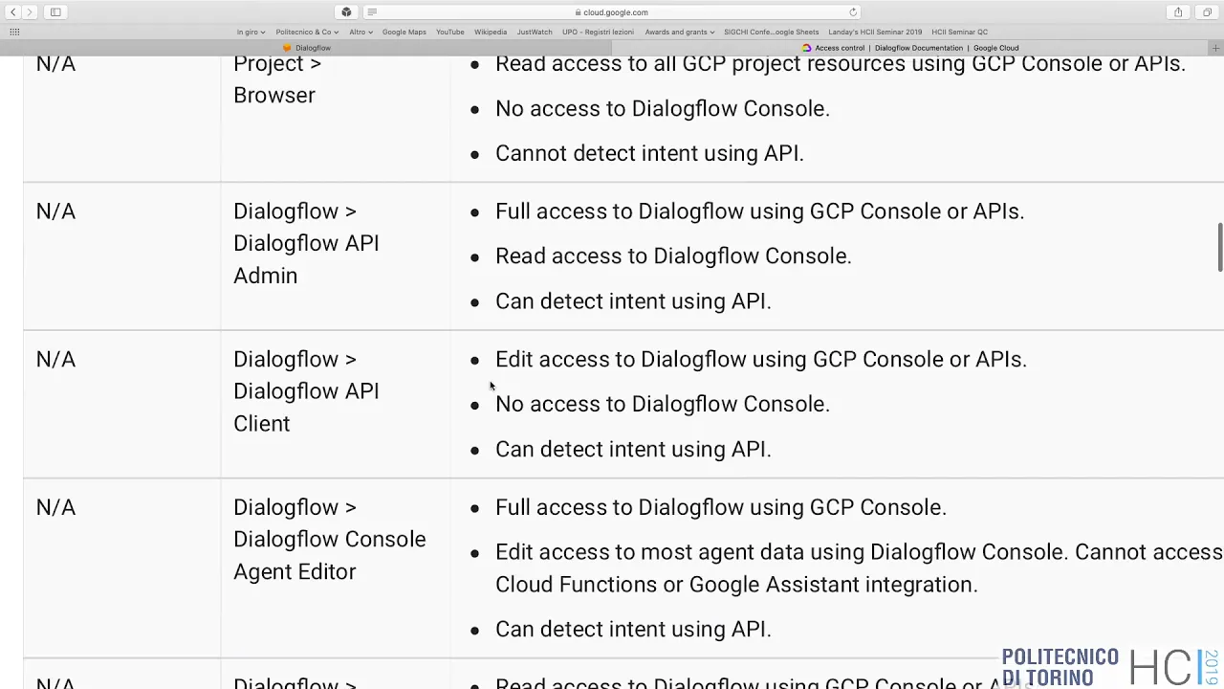Click 'Can detect intent using API.' in Agent Editor row
This screenshot has height=689, width=1224.
633,629
